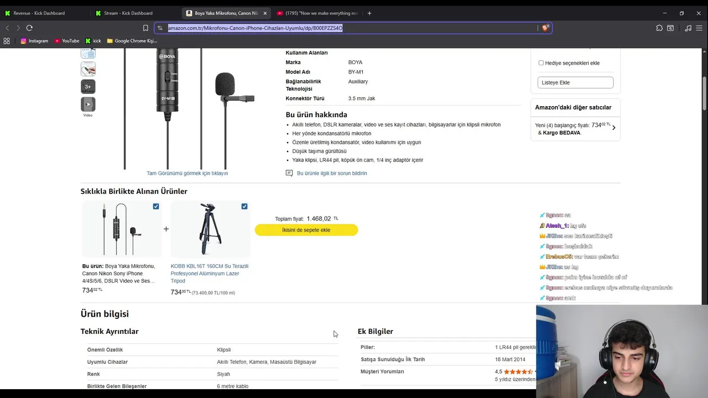This screenshot has width=708, height=398.
Task: Select the second product image thumbnail
Action: 88,69
